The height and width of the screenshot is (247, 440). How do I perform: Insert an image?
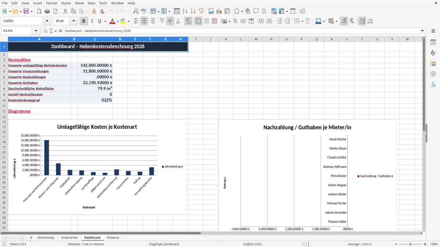click(211, 11)
